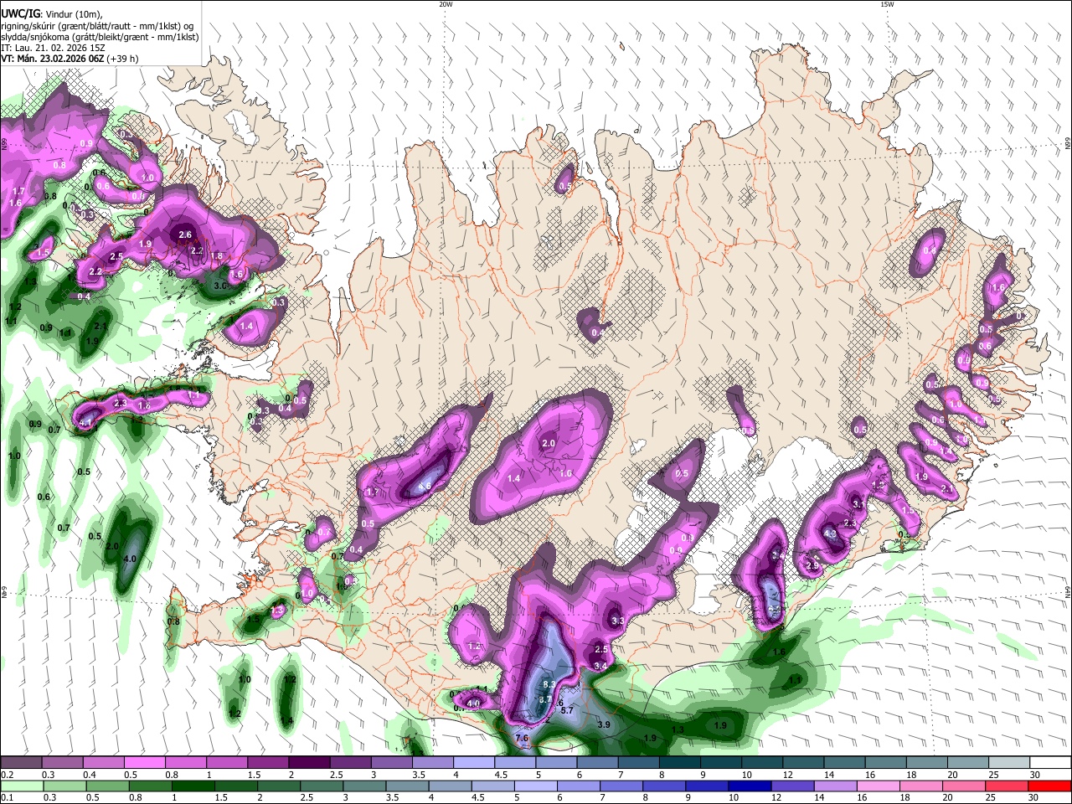Pick the dark navy swatch labelled 10 in rain scale
The width and height of the screenshot is (1072, 804).
tap(748, 786)
